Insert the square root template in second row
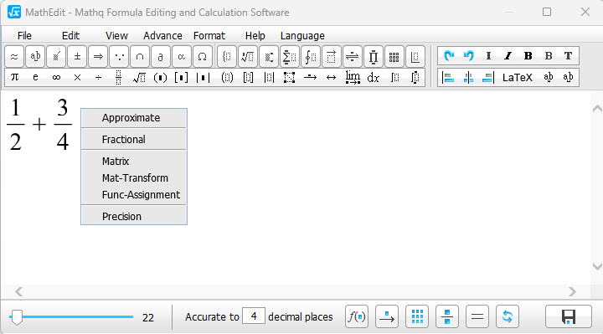The image size is (603, 334). [139, 77]
